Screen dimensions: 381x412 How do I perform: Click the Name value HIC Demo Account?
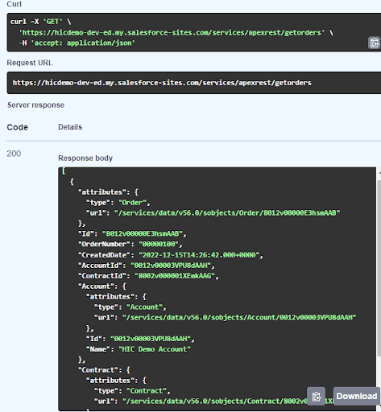(x=155, y=349)
